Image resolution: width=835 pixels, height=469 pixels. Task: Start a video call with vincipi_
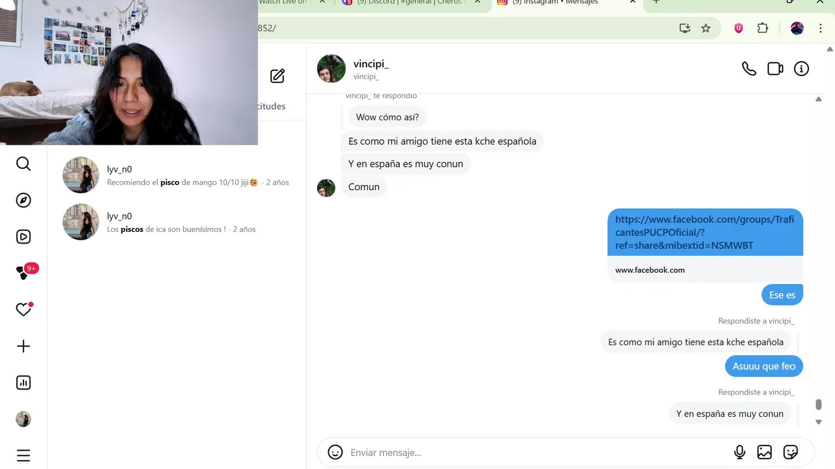pyautogui.click(x=775, y=68)
